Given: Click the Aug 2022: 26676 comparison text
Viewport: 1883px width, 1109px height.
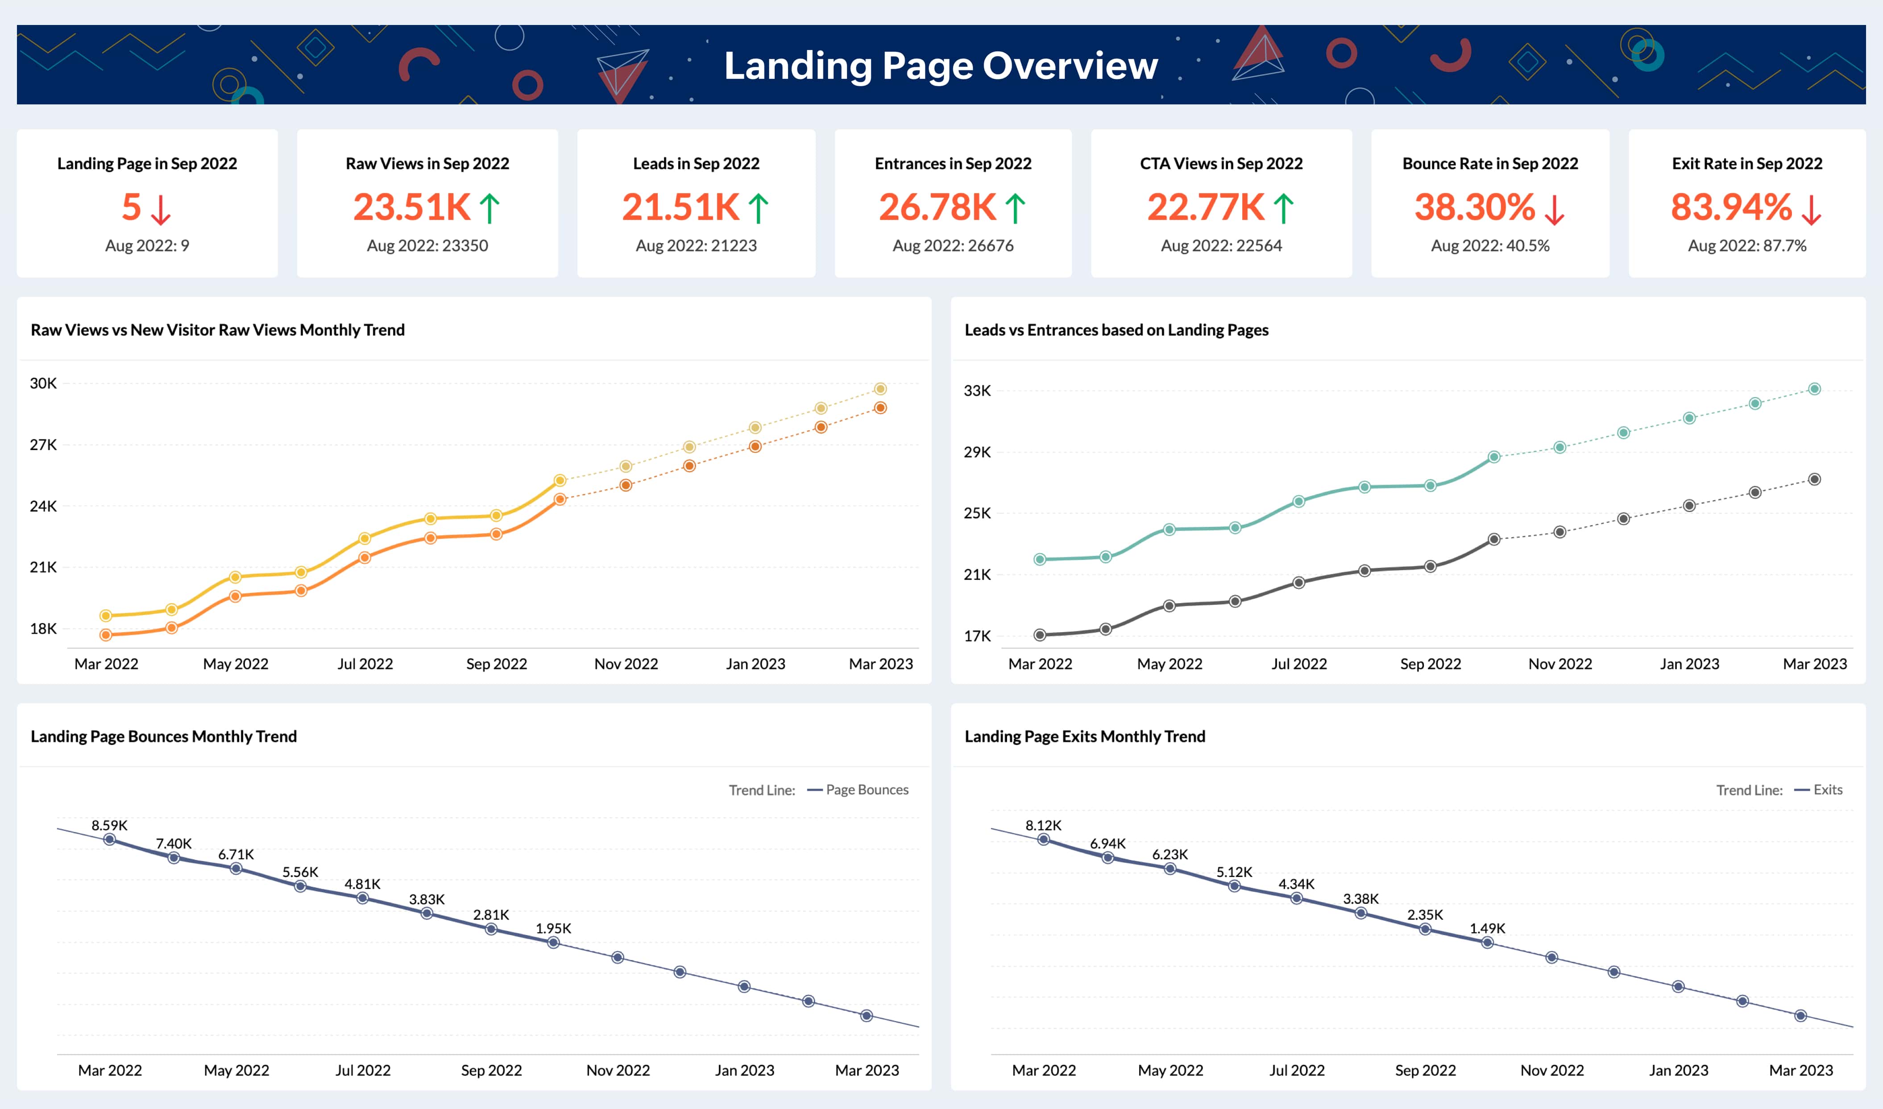Looking at the screenshot, I should click(953, 246).
